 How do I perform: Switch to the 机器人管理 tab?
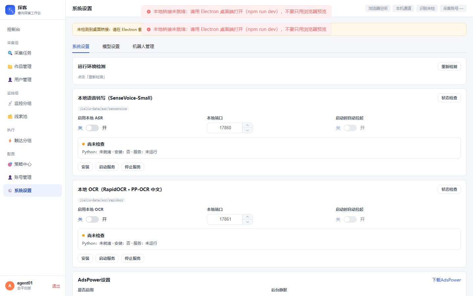pyautogui.click(x=143, y=46)
